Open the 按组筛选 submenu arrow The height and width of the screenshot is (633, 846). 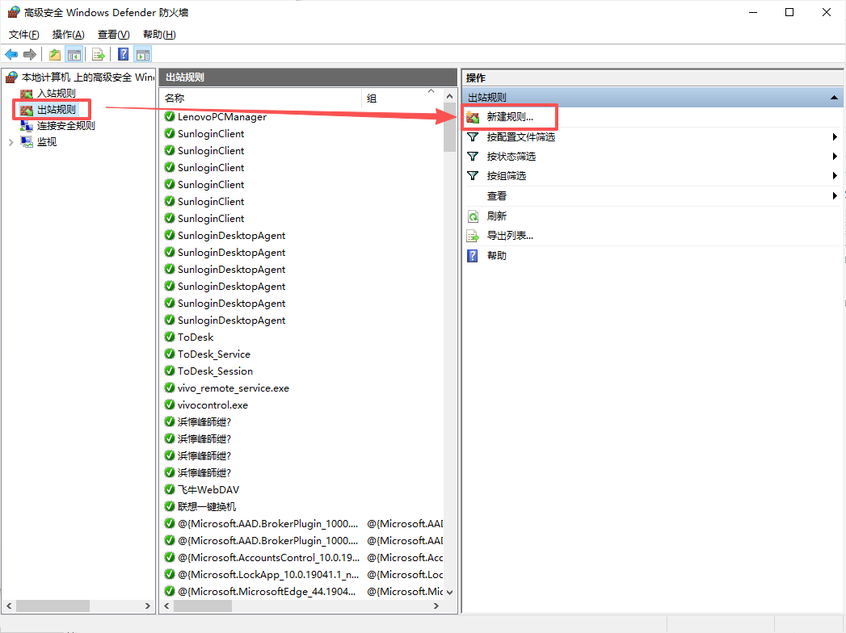click(835, 176)
